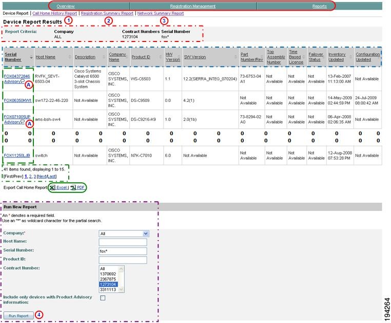
Task: Open serial number FOX06350KWt link
Action: (17, 100)
